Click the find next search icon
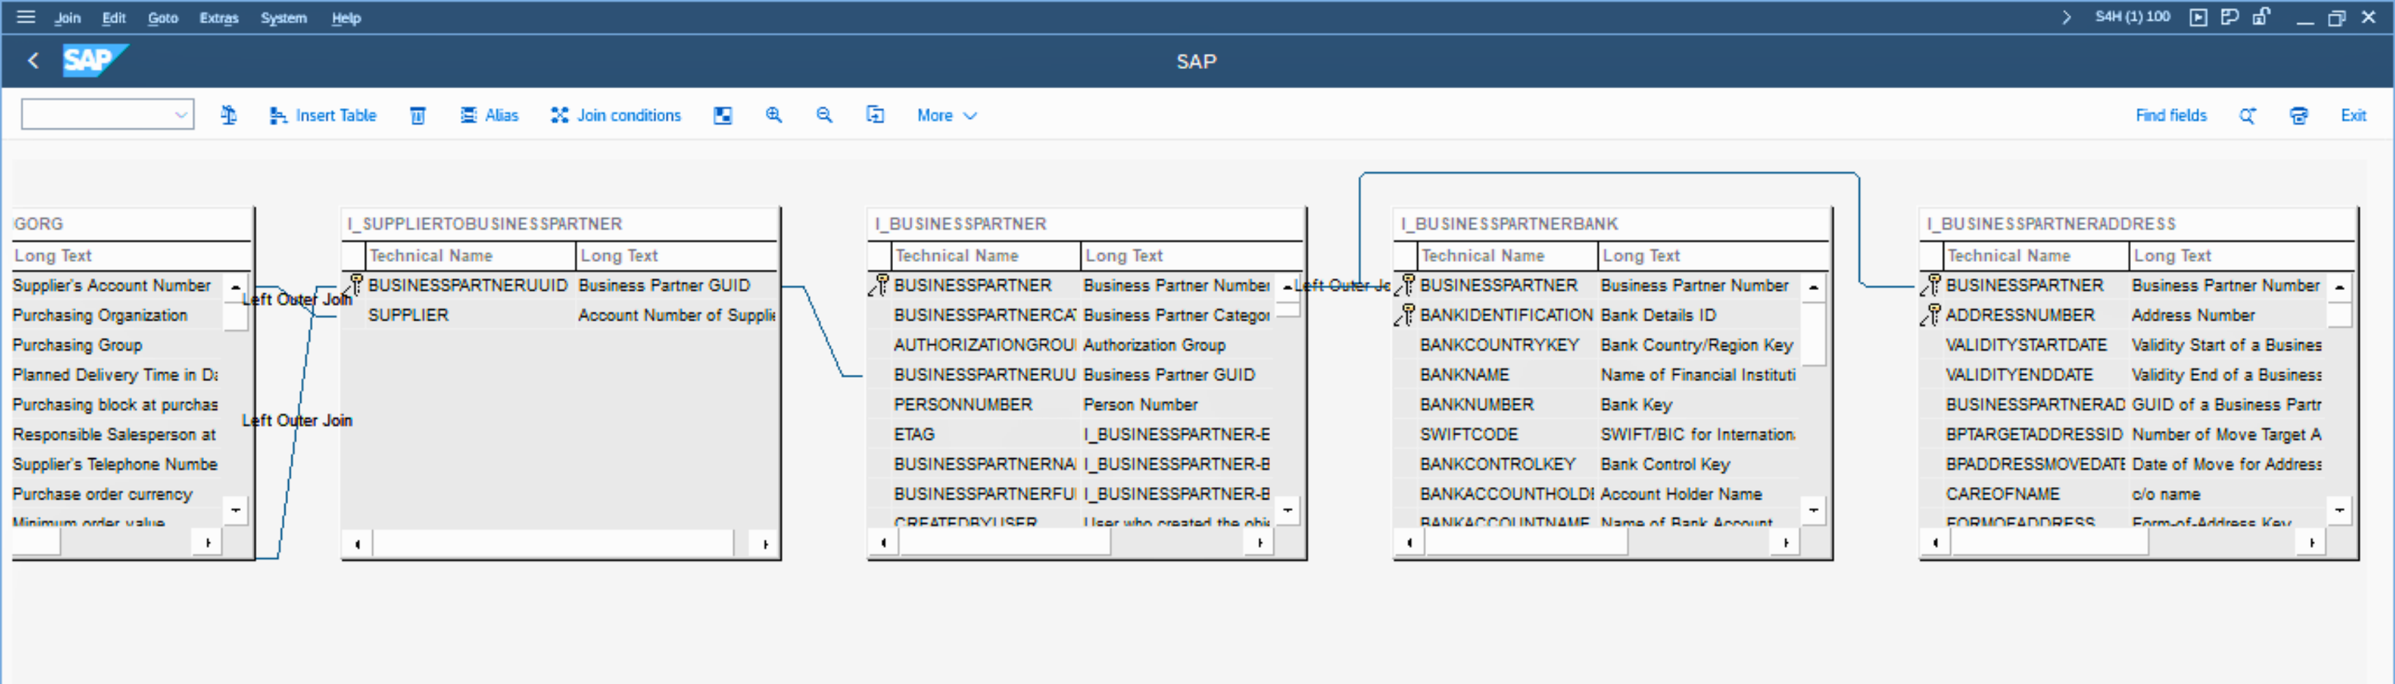 tap(2247, 115)
